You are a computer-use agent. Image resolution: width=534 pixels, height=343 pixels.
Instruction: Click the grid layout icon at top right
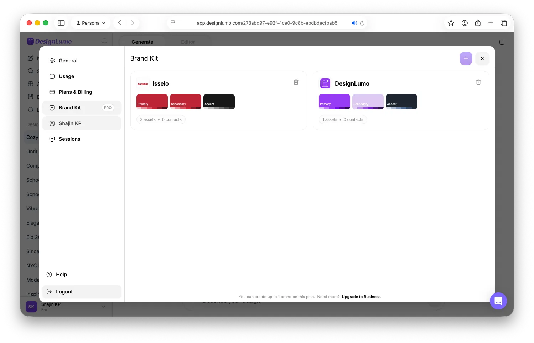(502, 42)
